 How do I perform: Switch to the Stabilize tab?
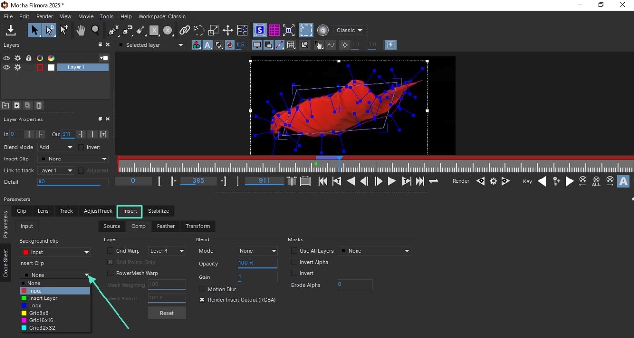tap(158, 211)
